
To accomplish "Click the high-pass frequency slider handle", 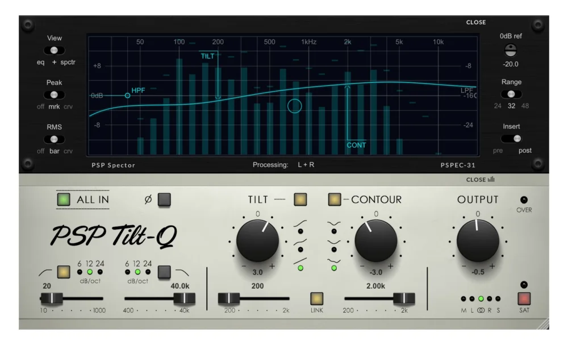I will (x=52, y=298).
